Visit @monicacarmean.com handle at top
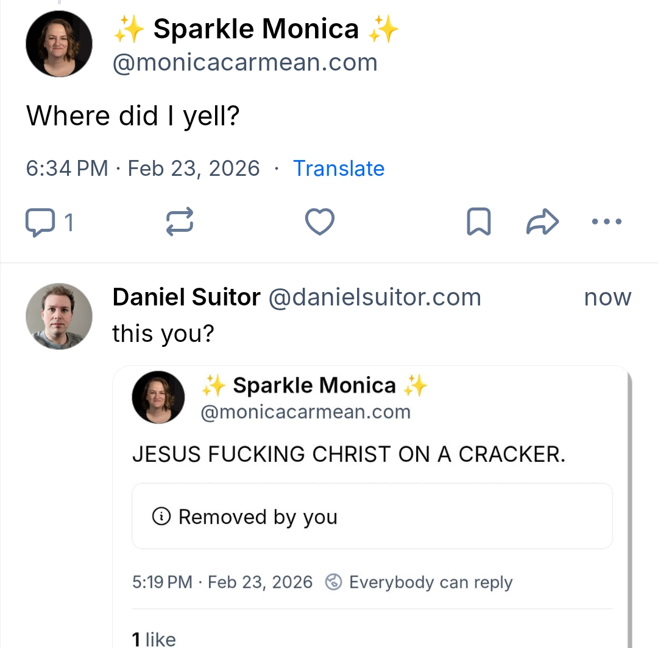This screenshot has width=658, height=648. pos(245,63)
